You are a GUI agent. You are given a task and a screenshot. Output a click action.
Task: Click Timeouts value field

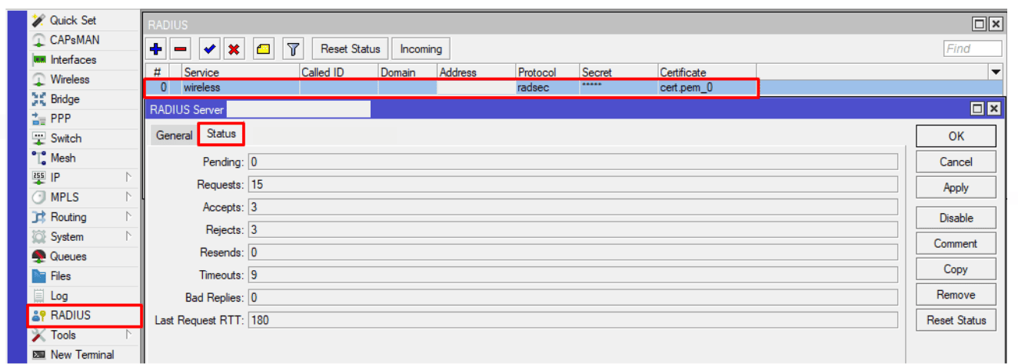click(x=573, y=275)
